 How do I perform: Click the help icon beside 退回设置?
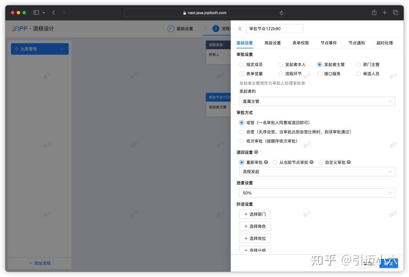pos(256,152)
